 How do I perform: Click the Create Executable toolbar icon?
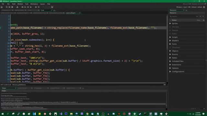(17, 7)
